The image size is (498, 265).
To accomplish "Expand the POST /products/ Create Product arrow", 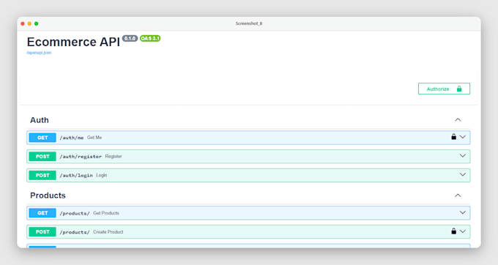I will click(x=463, y=231).
